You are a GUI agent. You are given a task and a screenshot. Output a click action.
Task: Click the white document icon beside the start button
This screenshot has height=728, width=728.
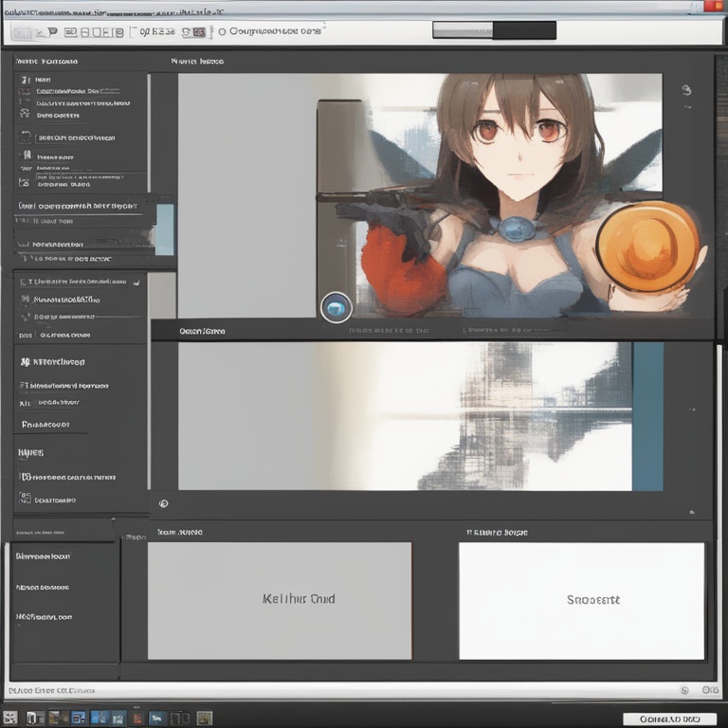[35, 719]
